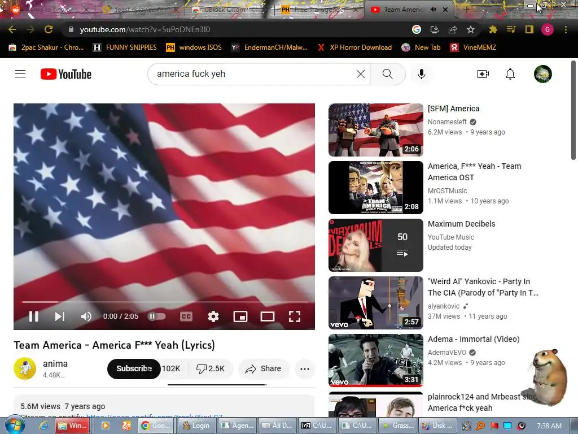
Task: Open the XP Horror Download bookmark
Action: (x=355, y=47)
